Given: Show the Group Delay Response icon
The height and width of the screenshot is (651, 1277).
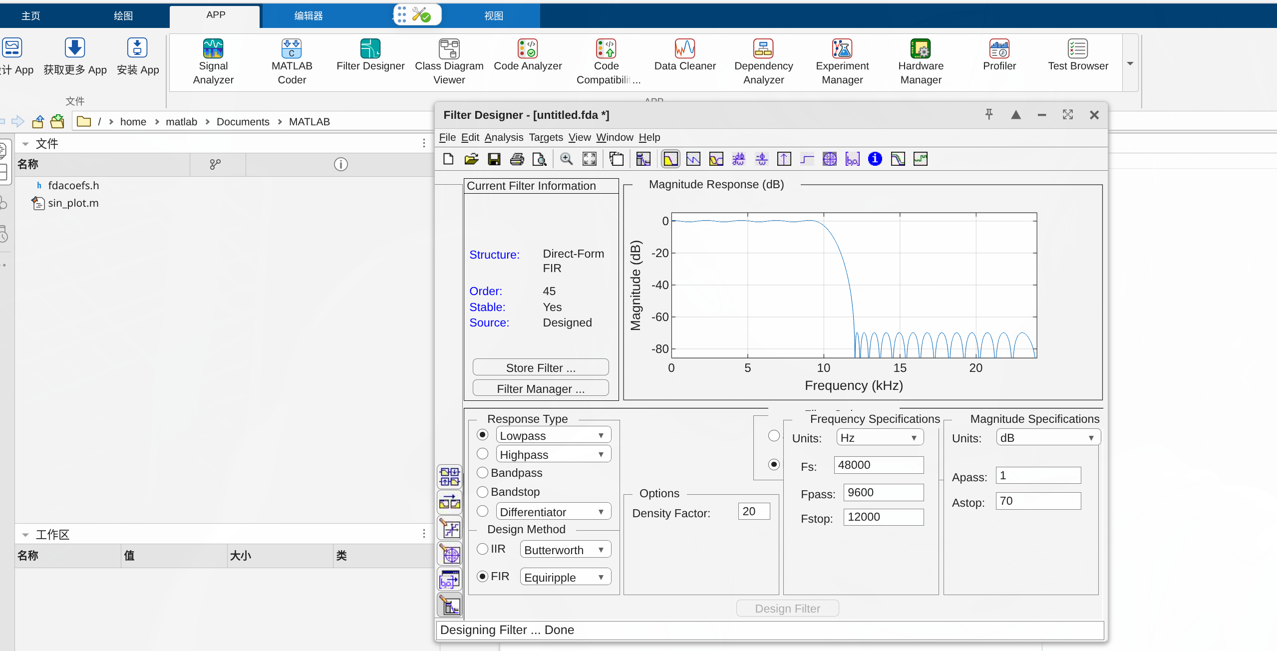Looking at the screenshot, I should click(738, 159).
